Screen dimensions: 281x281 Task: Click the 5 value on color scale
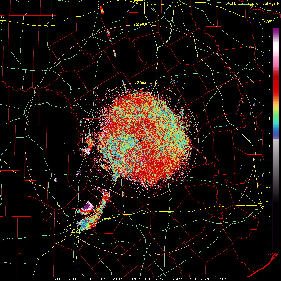(269, 63)
